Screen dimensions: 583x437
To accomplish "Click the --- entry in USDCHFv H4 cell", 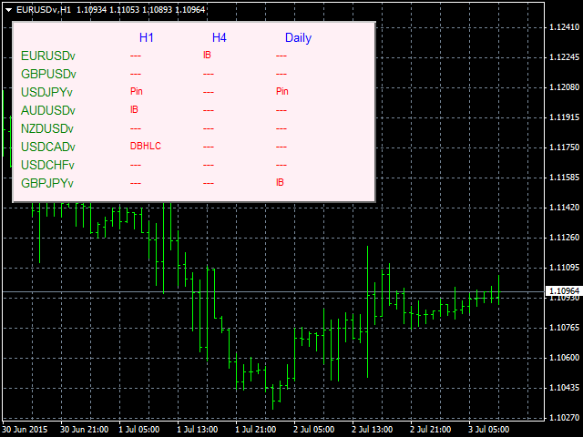I will [x=209, y=165].
